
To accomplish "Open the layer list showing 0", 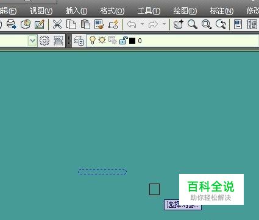I will tap(172, 41).
